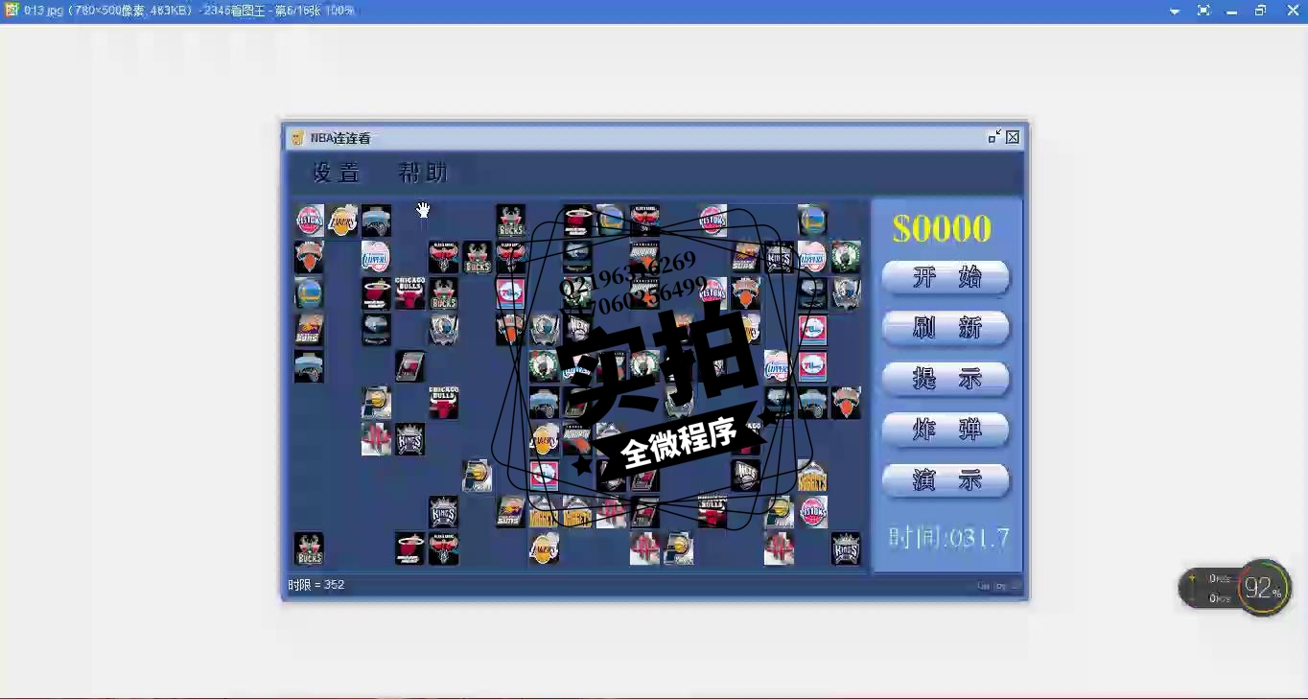Screen dimensions: 1308x699
Task: Click the 92% floating monitor widget
Action: (x=1263, y=587)
